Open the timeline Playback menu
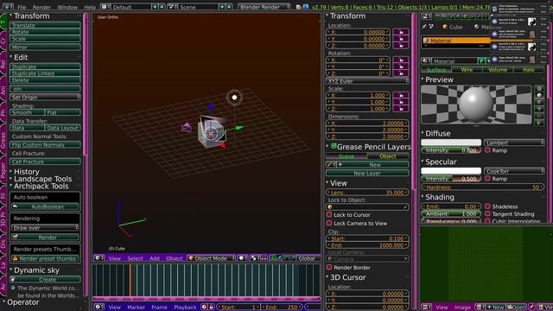553x311 pixels. click(x=185, y=308)
